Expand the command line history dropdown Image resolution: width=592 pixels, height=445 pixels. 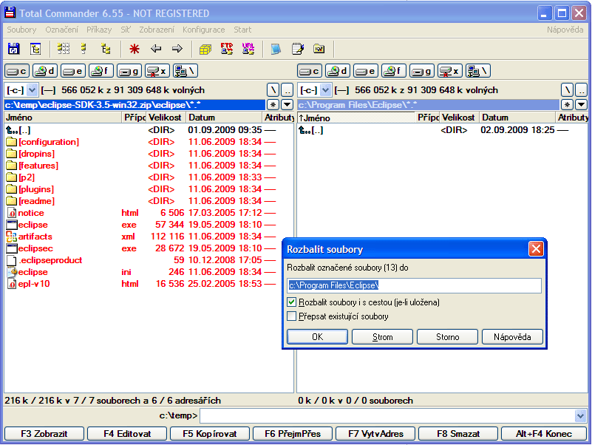click(580, 416)
